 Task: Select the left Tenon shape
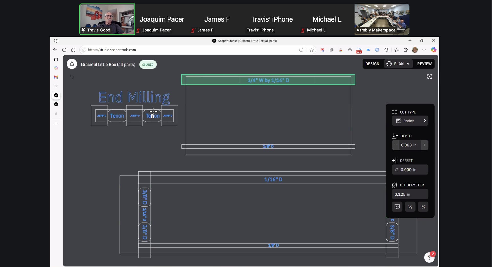[117, 116]
